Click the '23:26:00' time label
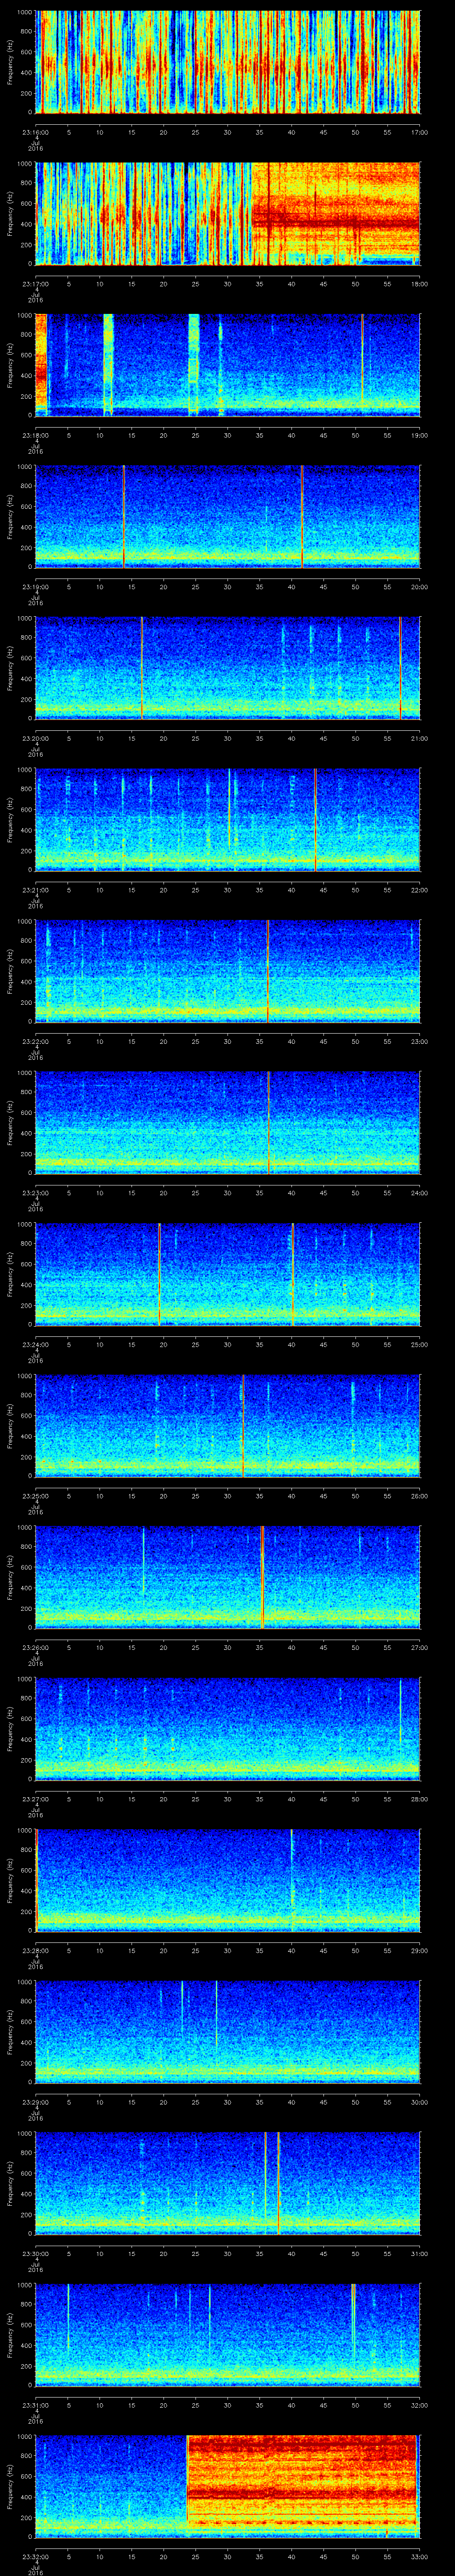The image size is (455, 2576). tap(35, 1648)
